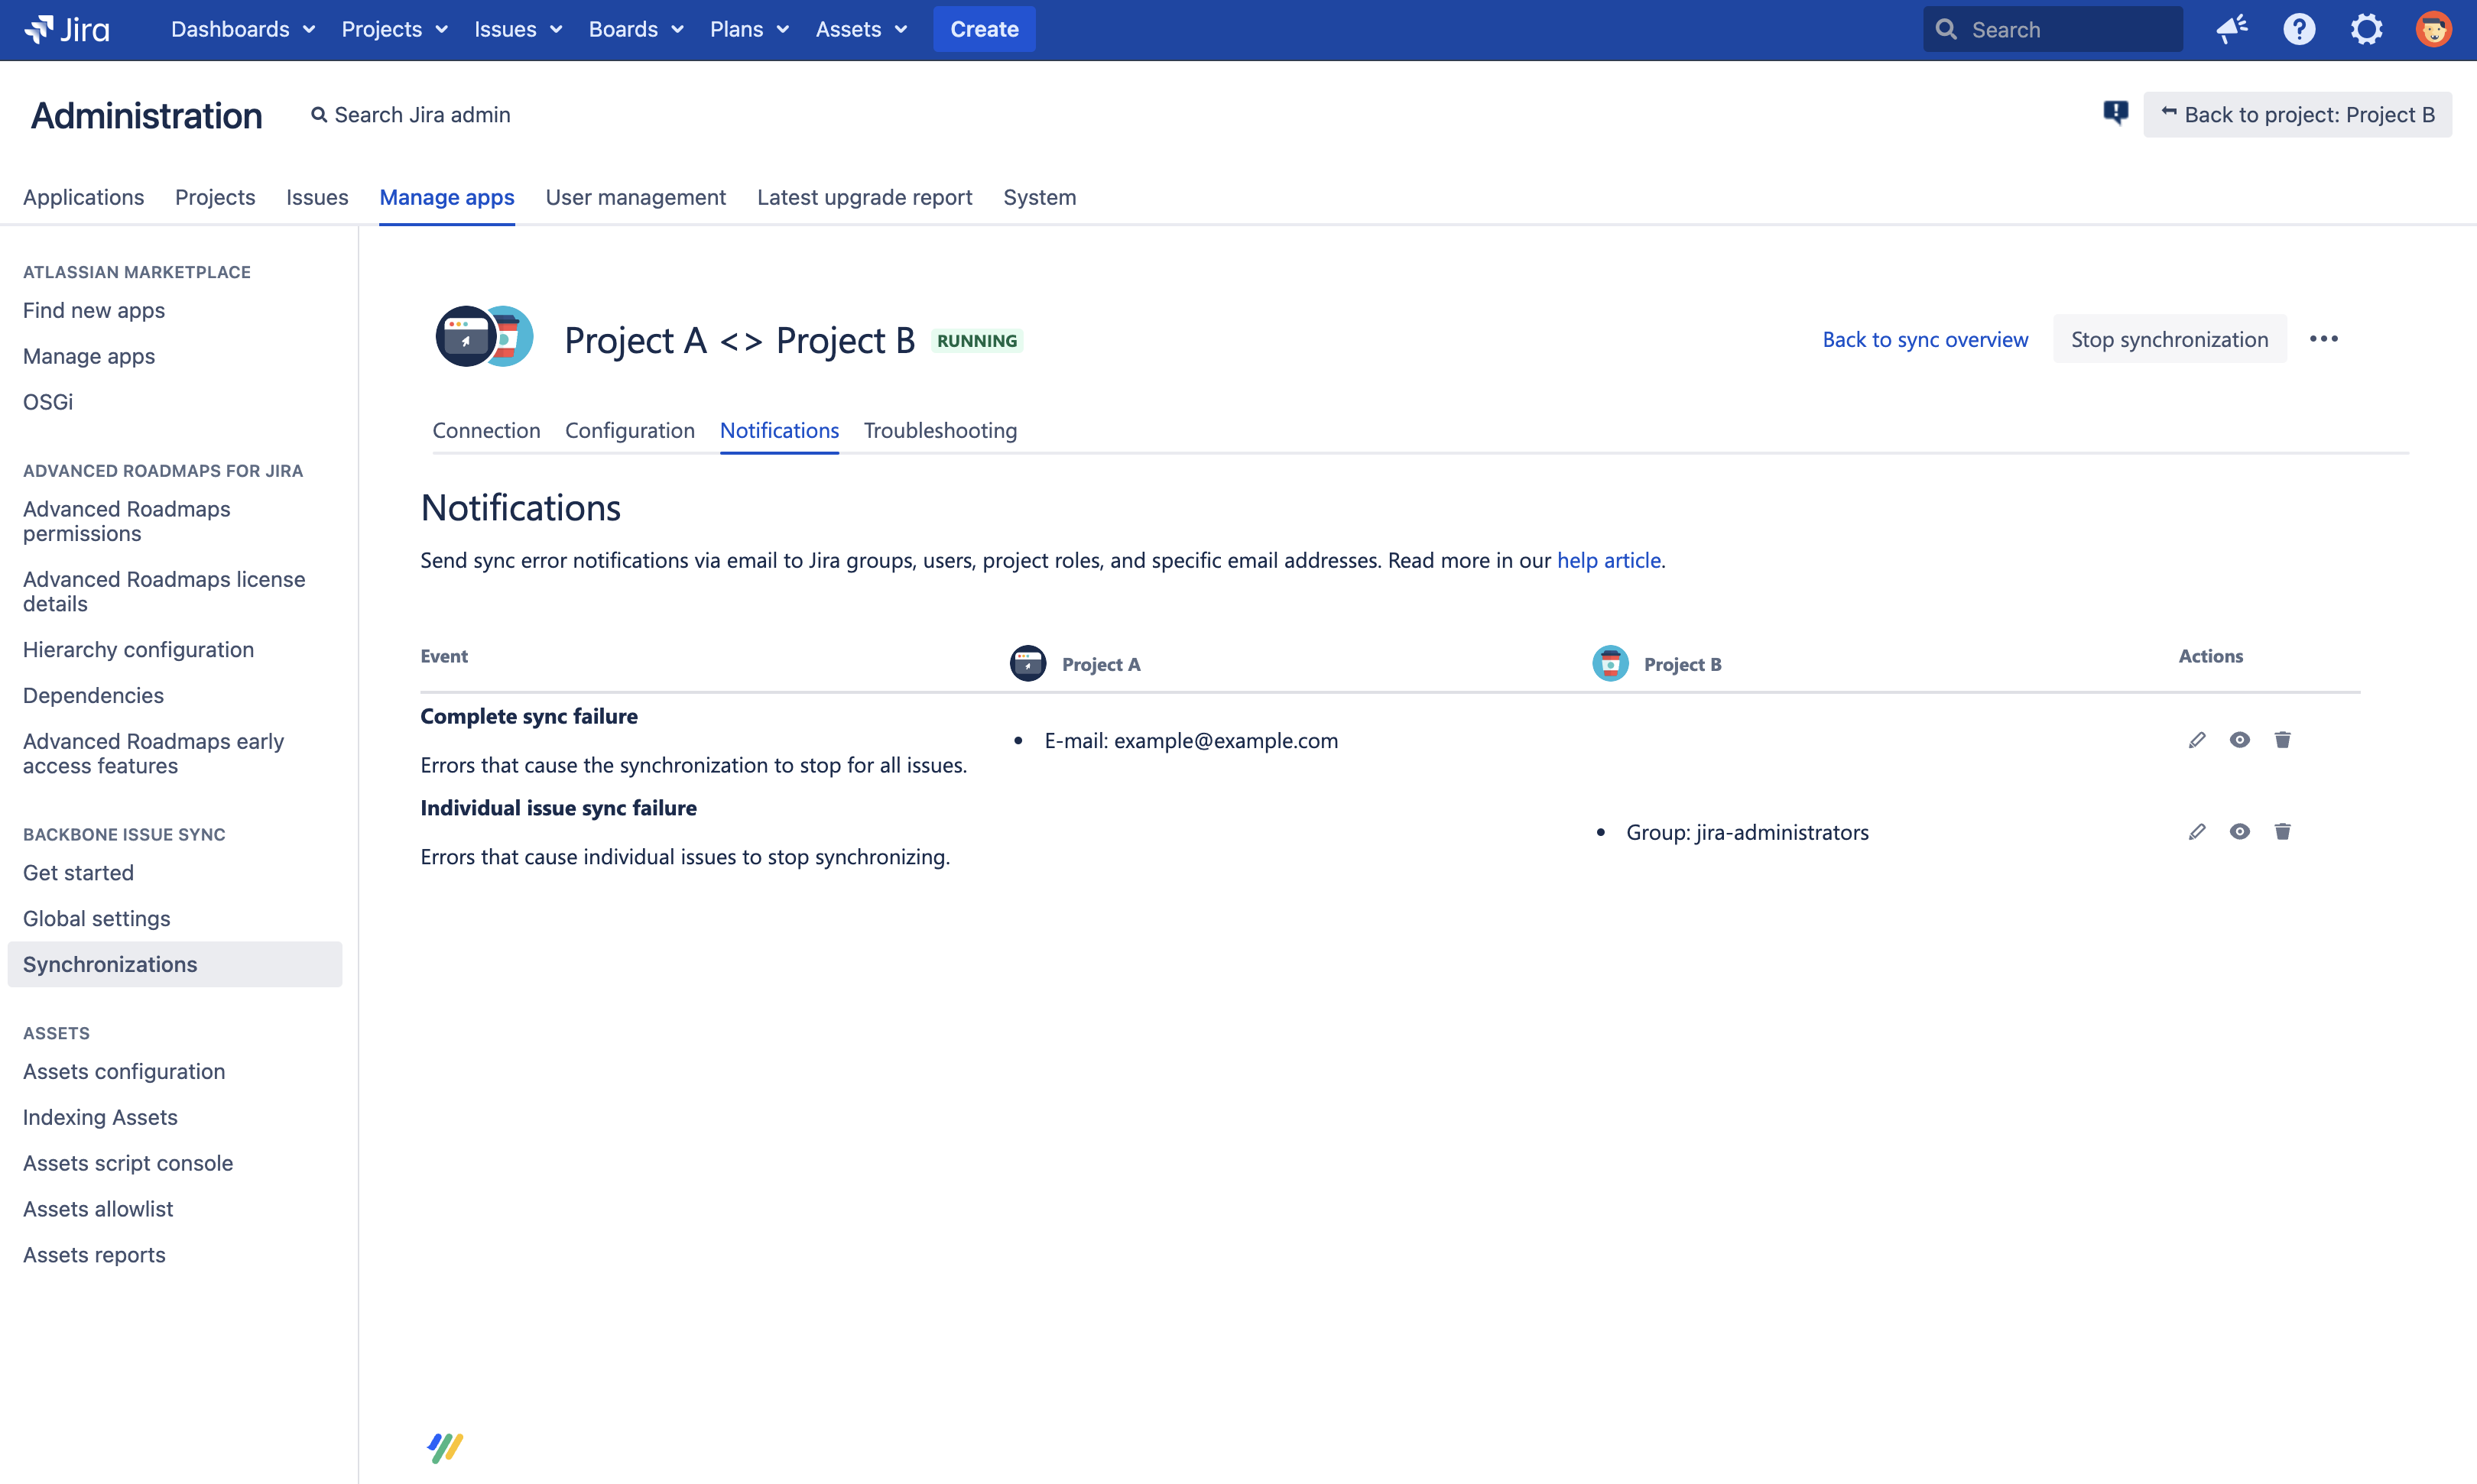Follow the Back to sync overview link

[x=1925, y=339]
